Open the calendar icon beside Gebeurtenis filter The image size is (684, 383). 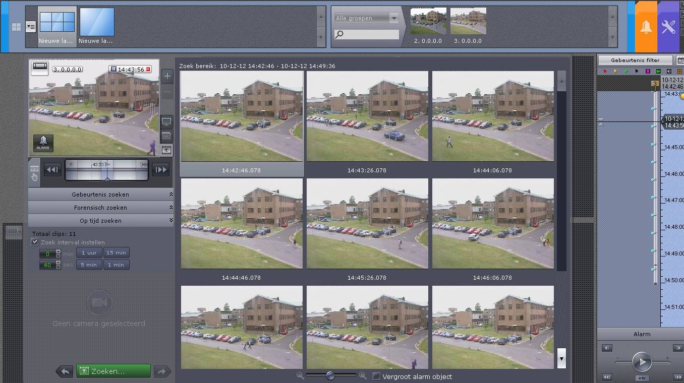(x=679, y=60)
